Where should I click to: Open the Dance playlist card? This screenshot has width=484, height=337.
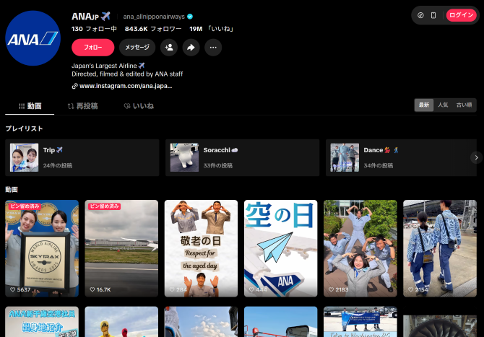tap(401, 157)
